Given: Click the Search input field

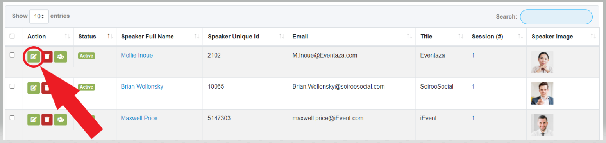Looking at the screenshot, I should point(556,17).
